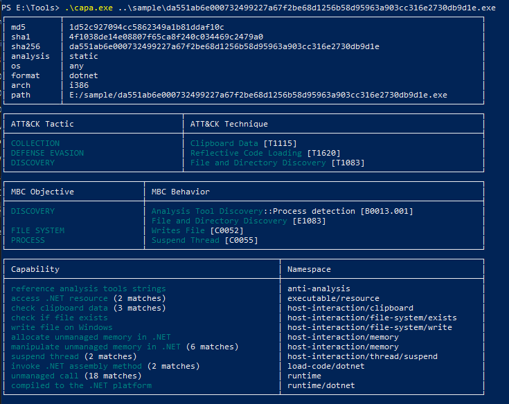This screenshot has height=404, width=509.
Task: Click the sample path value
Action: [258, 95]
